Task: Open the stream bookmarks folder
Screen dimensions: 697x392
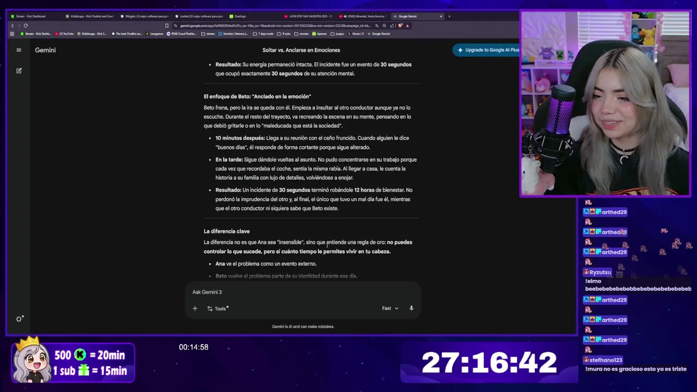Action: 207,34
